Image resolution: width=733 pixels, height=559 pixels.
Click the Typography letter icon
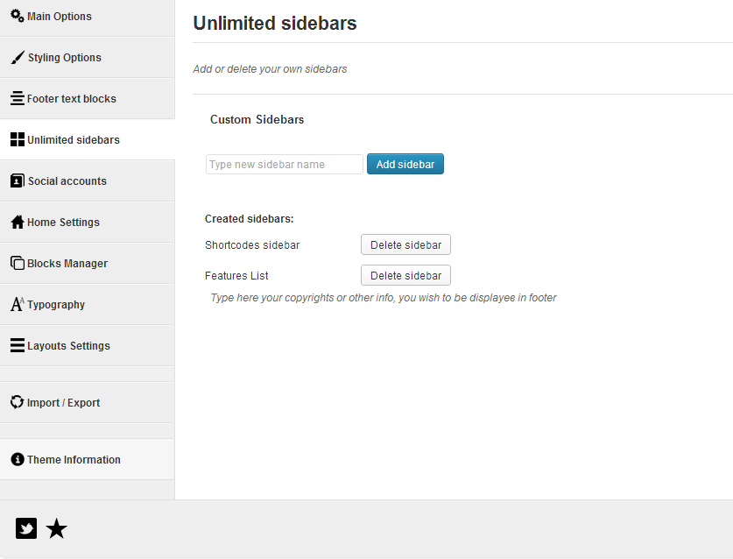tap(18, 305)
